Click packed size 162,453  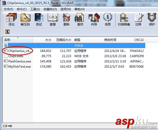tap(65, 66)
